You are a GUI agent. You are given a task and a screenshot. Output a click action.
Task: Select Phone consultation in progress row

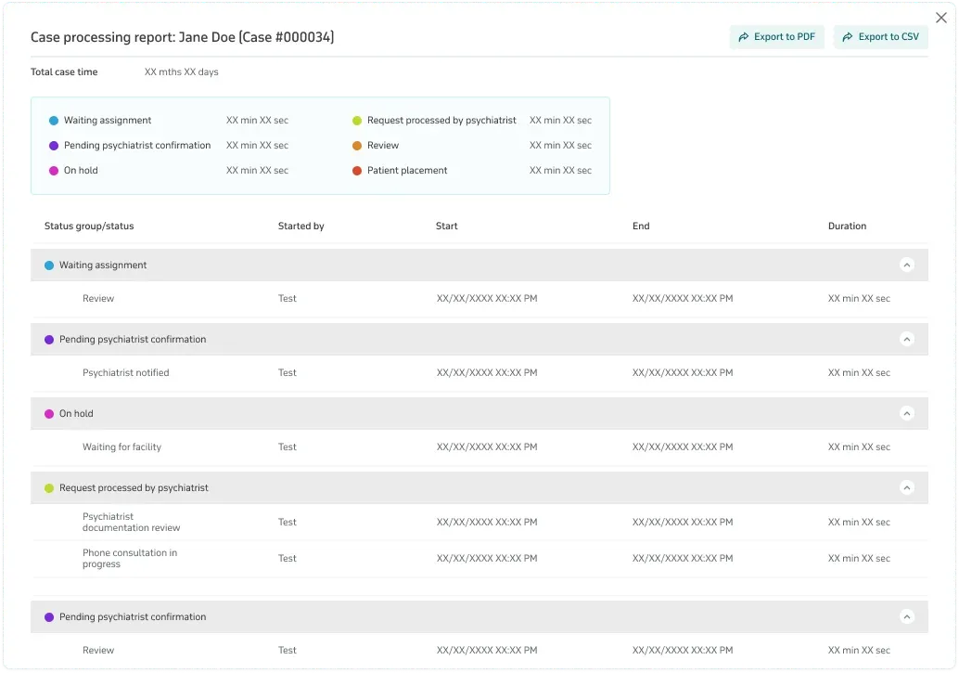(x=479, y=559)
